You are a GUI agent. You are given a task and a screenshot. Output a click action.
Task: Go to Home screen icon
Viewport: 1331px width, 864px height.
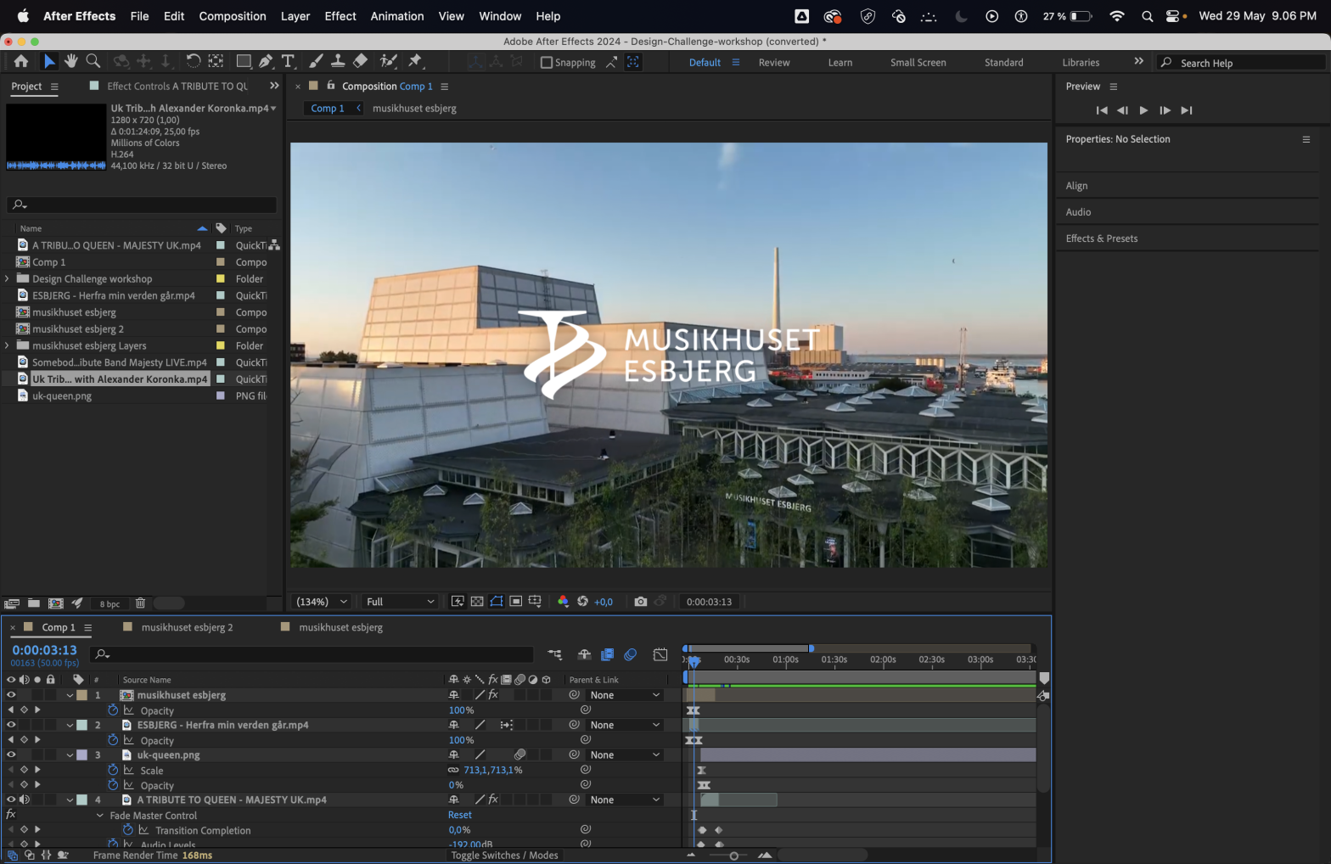coord(21,61)
